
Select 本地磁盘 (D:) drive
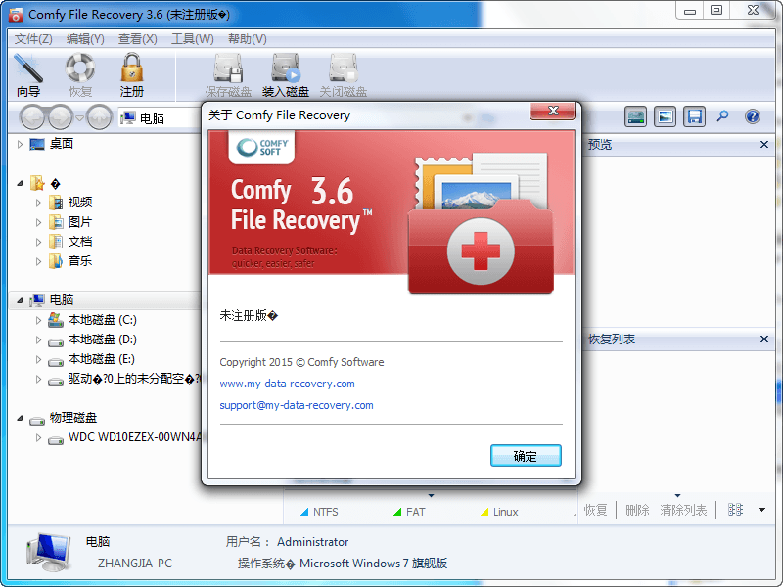pos(103,339)
